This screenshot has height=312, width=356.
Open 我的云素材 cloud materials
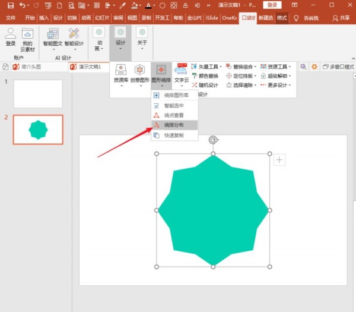(x=27, y=37)
